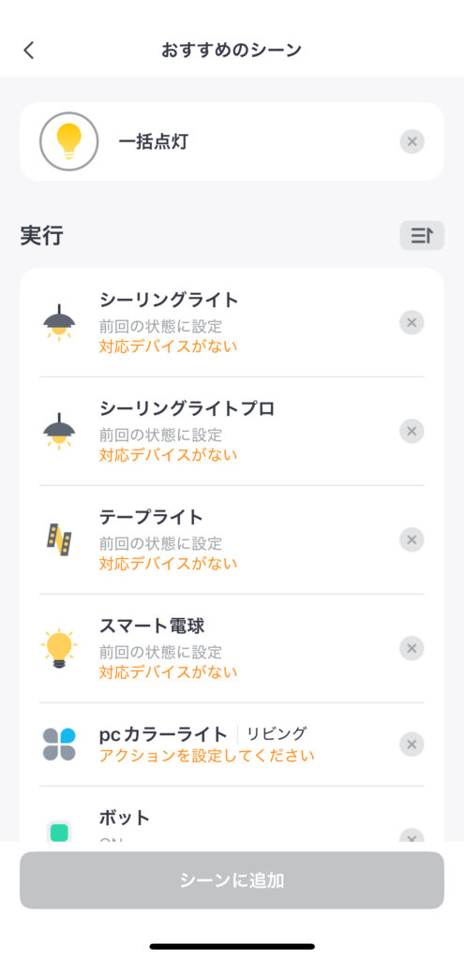Open アクションを設定してください for pc カラーライト
This screenshot has height=959, width=464.
click(x=207, y=756)
